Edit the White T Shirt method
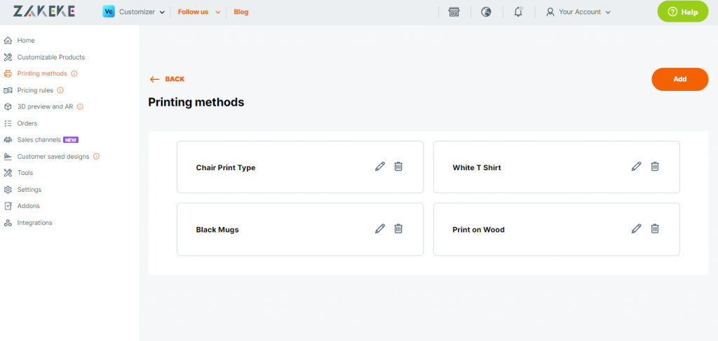 coord(637,167)
